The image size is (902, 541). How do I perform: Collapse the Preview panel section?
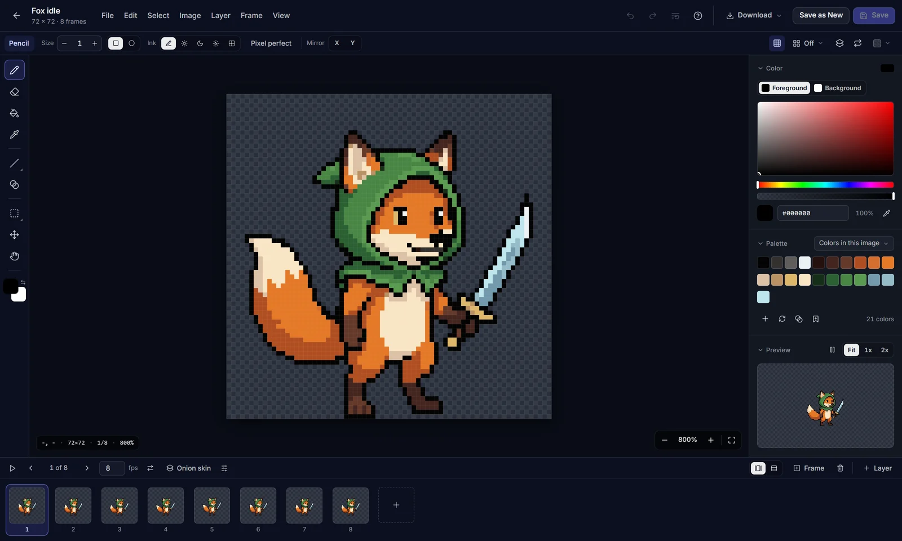[x=774, y=350]
